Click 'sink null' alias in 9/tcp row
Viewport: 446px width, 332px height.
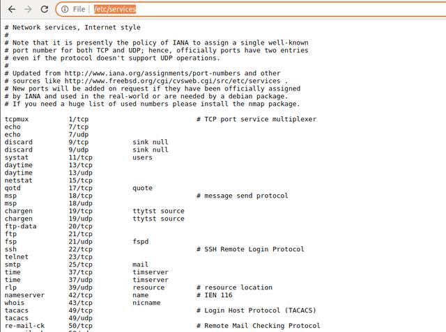point(151,142)
